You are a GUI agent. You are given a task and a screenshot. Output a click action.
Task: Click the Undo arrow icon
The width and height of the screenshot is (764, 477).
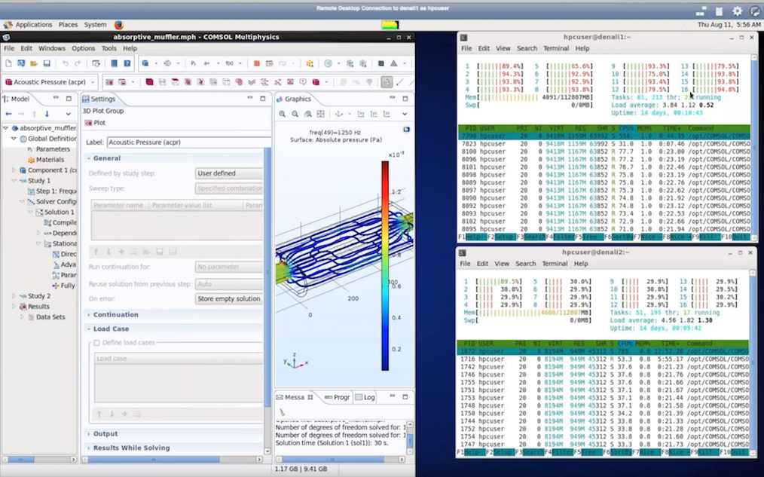click(66, 64)
